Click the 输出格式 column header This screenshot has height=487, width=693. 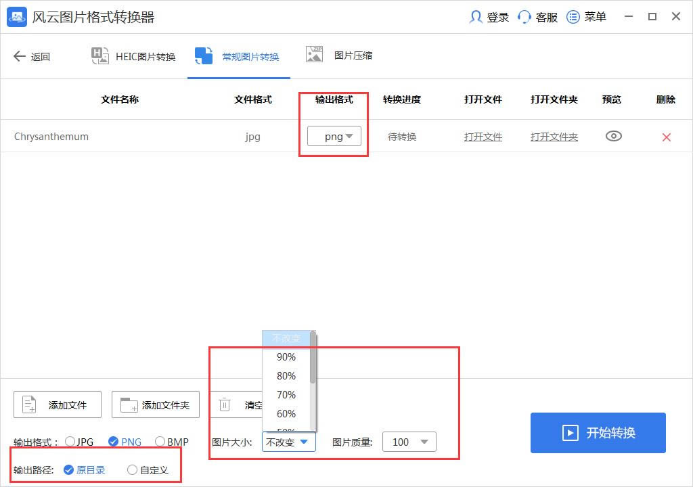pos(334,99)
